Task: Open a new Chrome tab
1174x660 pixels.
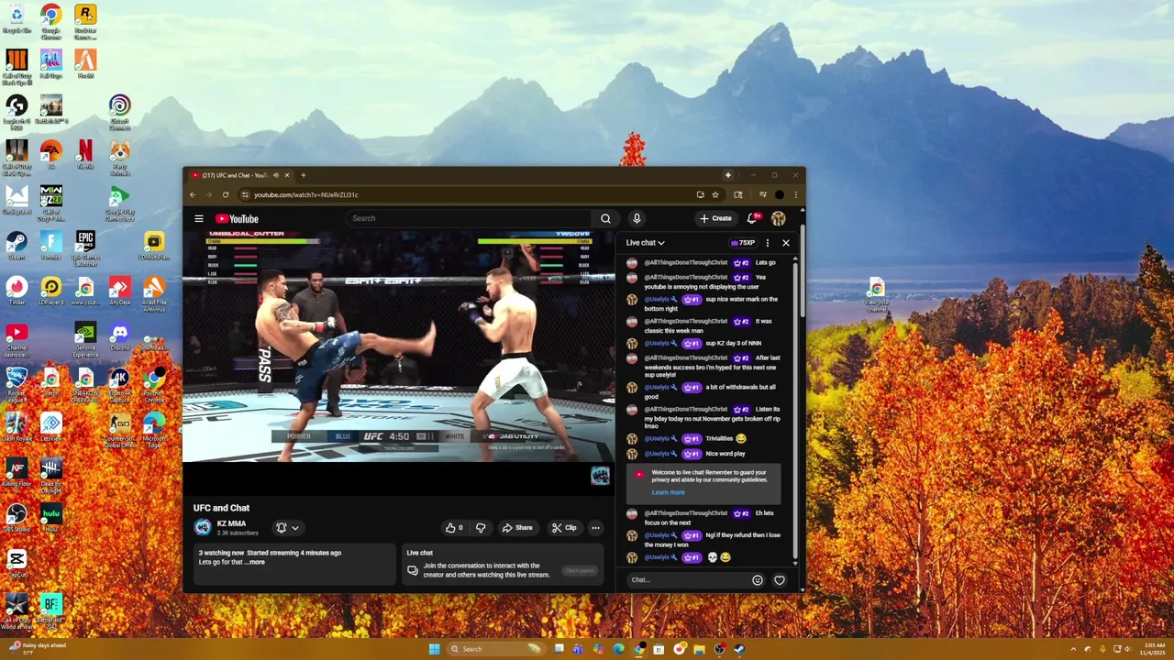Action: [304, 175]
